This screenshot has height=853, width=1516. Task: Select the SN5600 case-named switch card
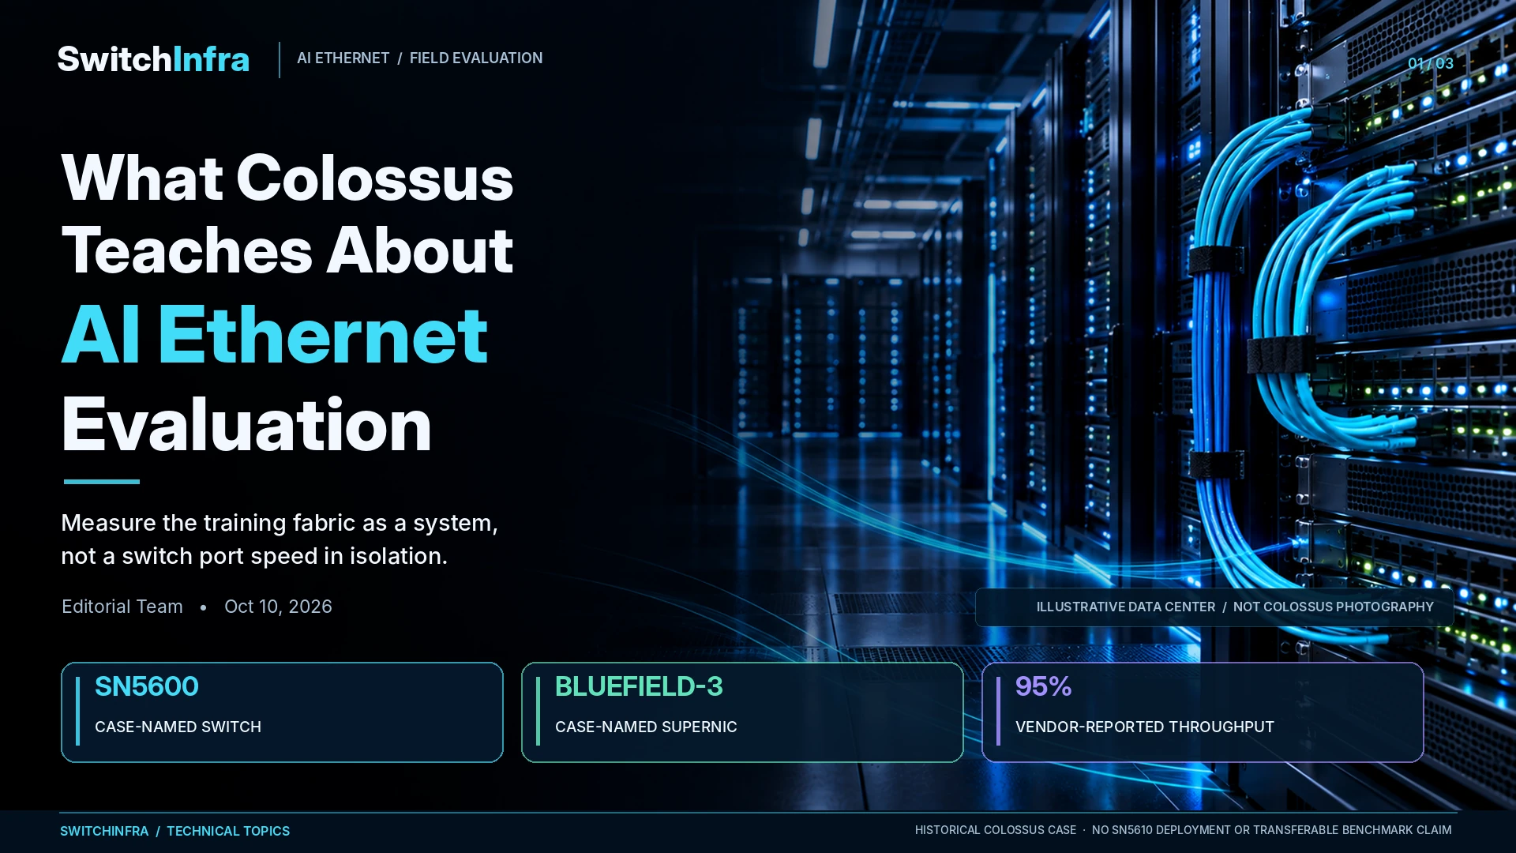[x=282, y=712]
